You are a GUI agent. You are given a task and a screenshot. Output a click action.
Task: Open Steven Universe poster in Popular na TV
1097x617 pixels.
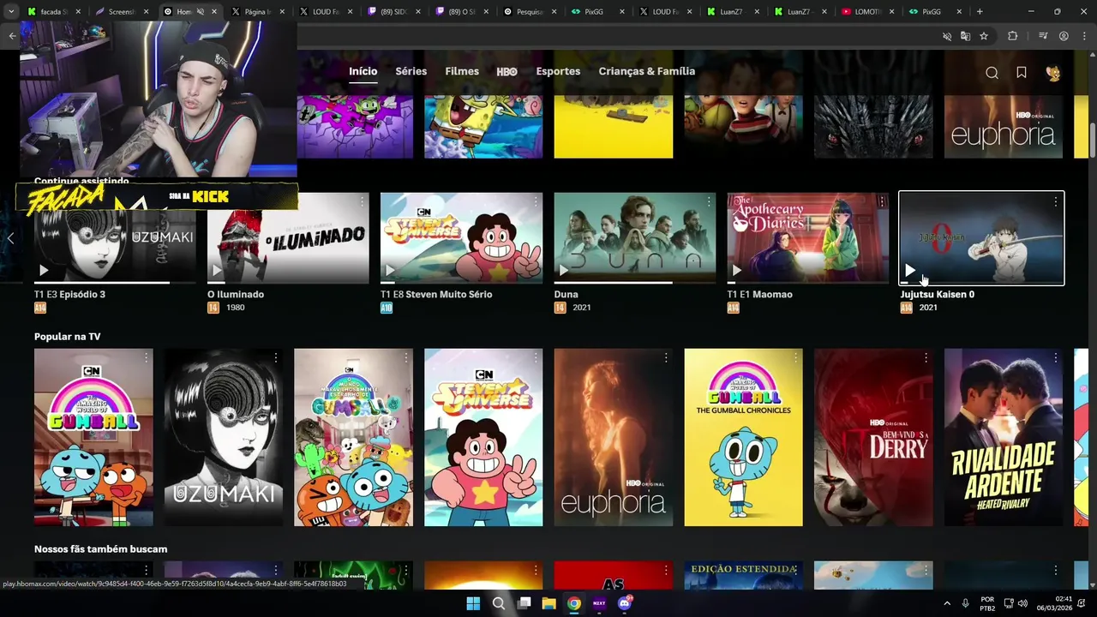pyautogui.click(x=483, y=437)
